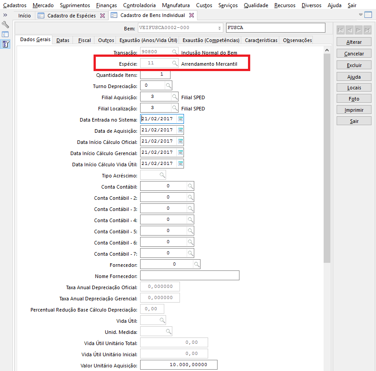Close the Cadastro de Espécies tab
The width and height of the screenshot is (376, 371).
pos(103,16)
